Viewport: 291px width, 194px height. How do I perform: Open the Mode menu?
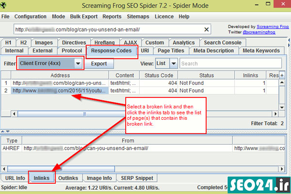point(59,16)
